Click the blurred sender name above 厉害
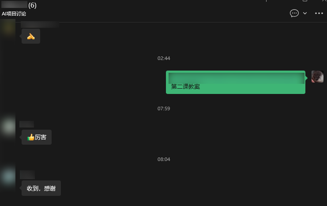This screenshot has width=327, height=206. [x=26, y=124]
